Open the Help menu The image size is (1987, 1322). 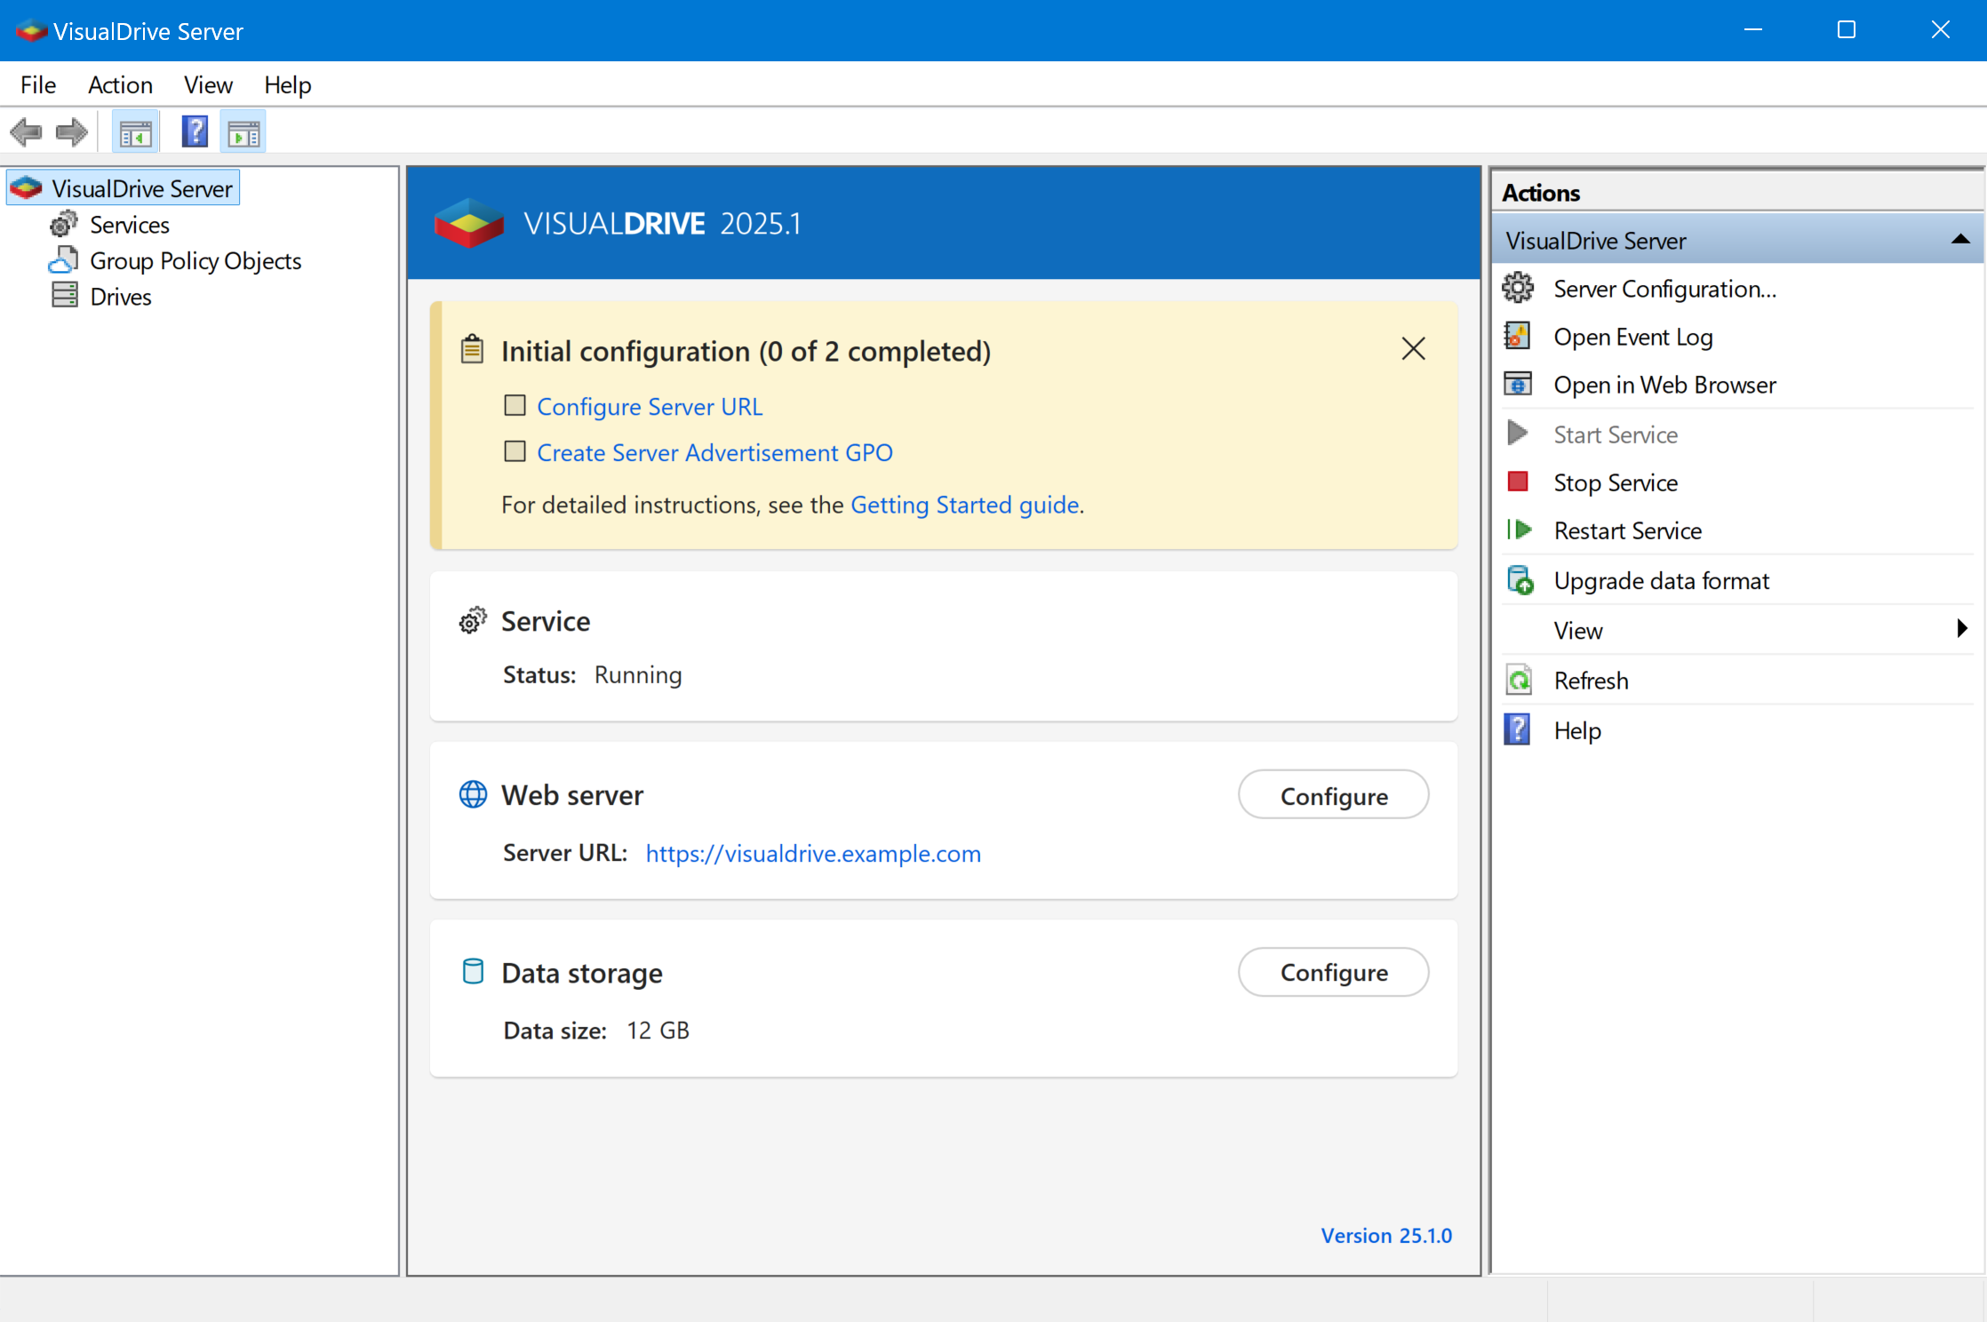pyautogui.click(x=287, y=84)
